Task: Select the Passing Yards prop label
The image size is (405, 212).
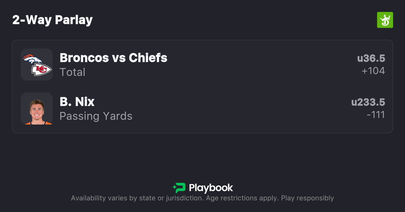Action: (x=96, y=116)
